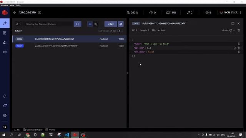This screenshot has height=138, width=246.
Task: Open the Analysis tools page in sidebar
Action: (x=5, y=43)
